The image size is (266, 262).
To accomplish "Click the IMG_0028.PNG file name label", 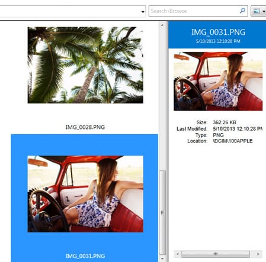I will (x=85, y=127).
